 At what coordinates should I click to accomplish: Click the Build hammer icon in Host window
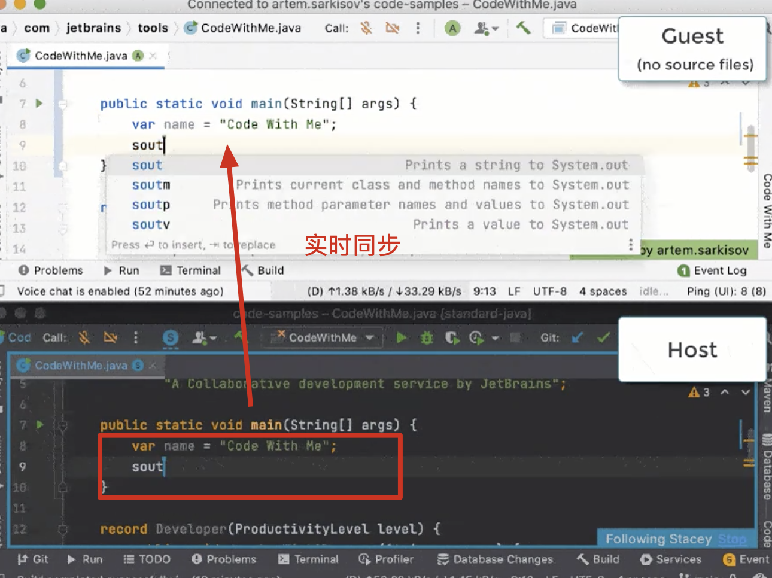(x=241, y=337)
